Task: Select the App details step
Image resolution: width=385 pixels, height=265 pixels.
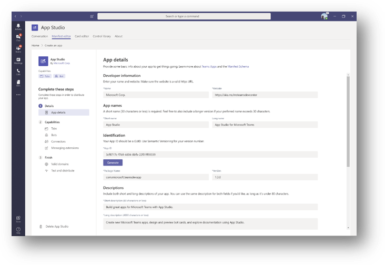Action: pos(64,113)
